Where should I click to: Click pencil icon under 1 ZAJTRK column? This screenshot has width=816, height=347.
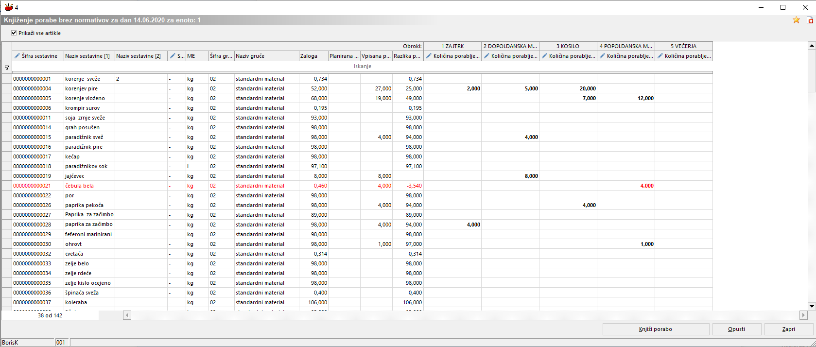429,56
